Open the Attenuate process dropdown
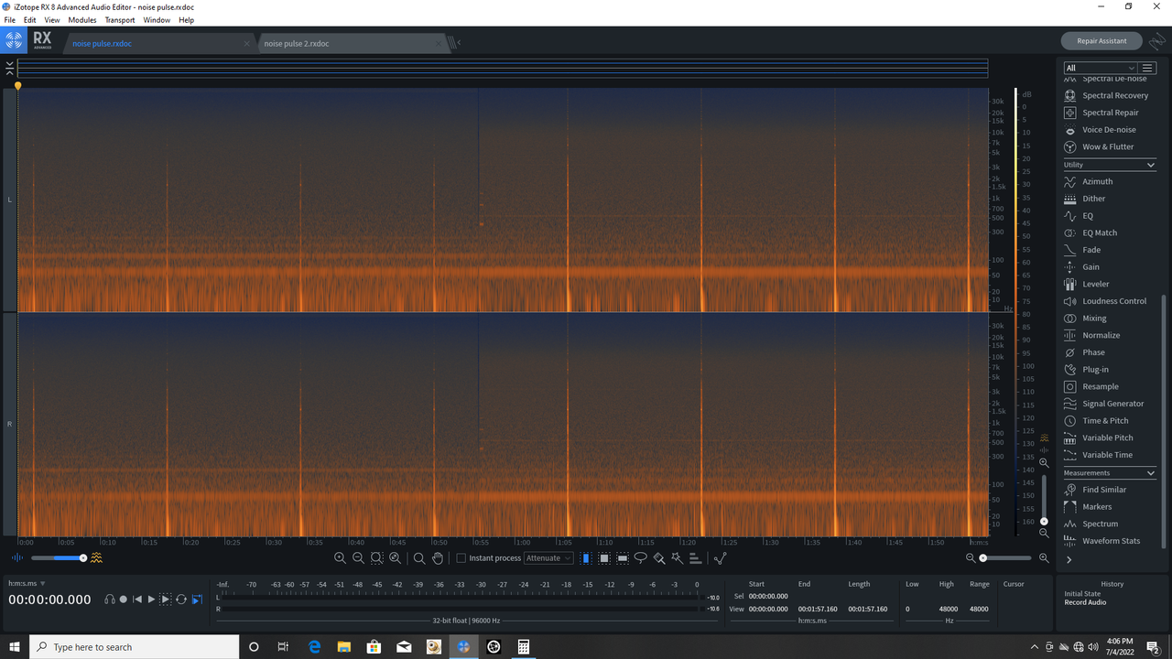This screenshot has height=659, width=1172. coord(548,557)
